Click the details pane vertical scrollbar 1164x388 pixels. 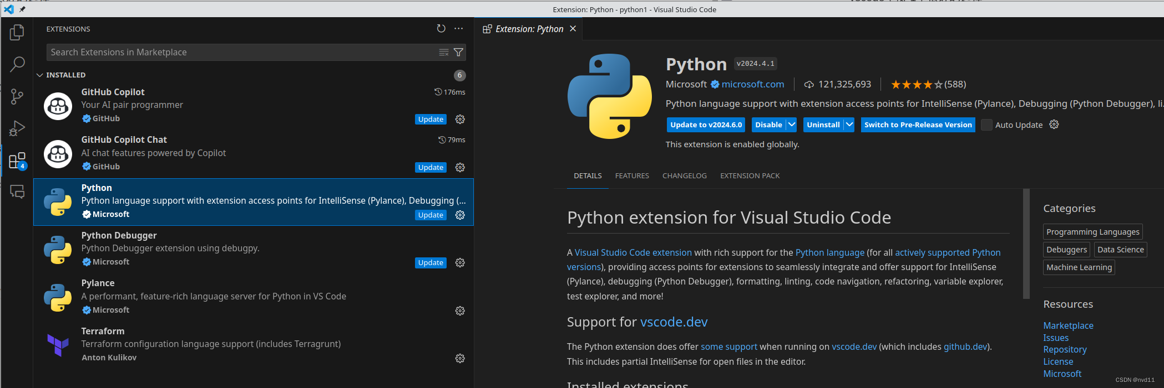(x=1026, y=244)
